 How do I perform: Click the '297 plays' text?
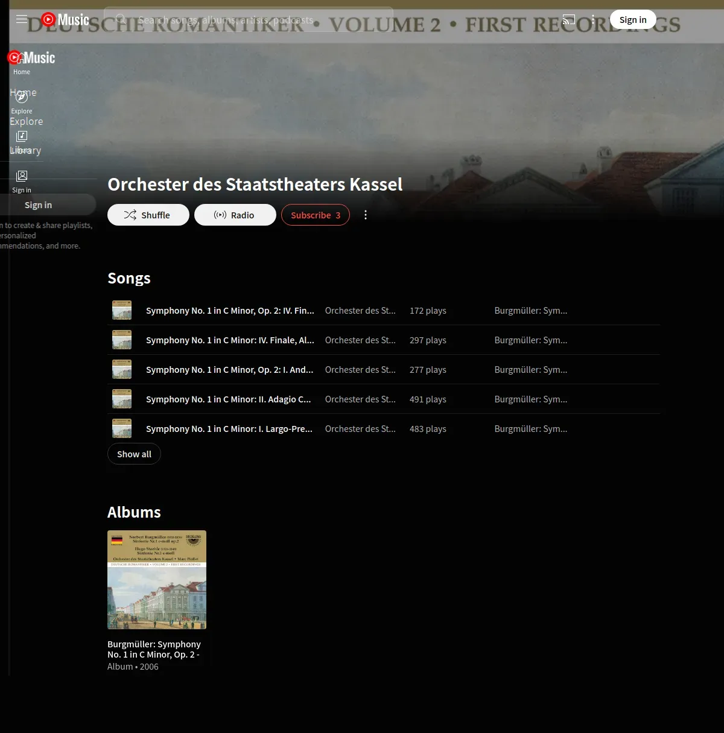point(428,340)
